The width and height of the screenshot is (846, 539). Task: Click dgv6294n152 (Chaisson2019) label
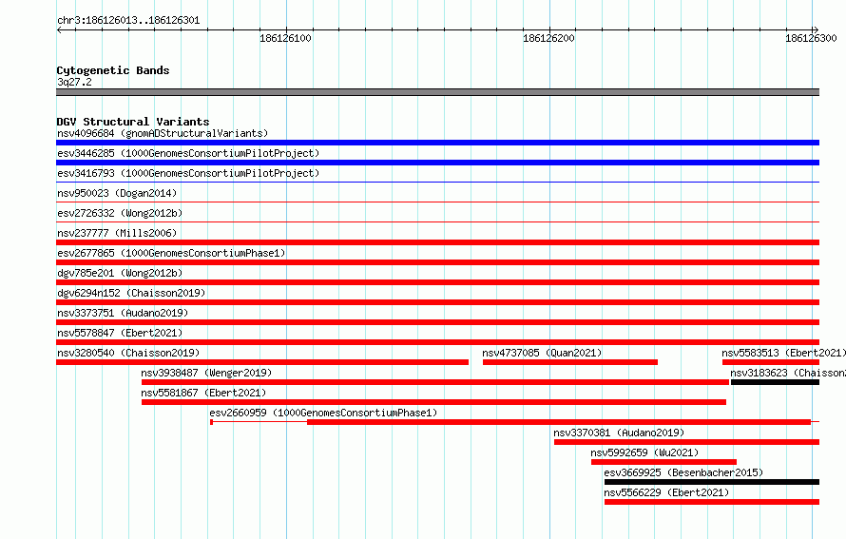[x=131, y=293]
